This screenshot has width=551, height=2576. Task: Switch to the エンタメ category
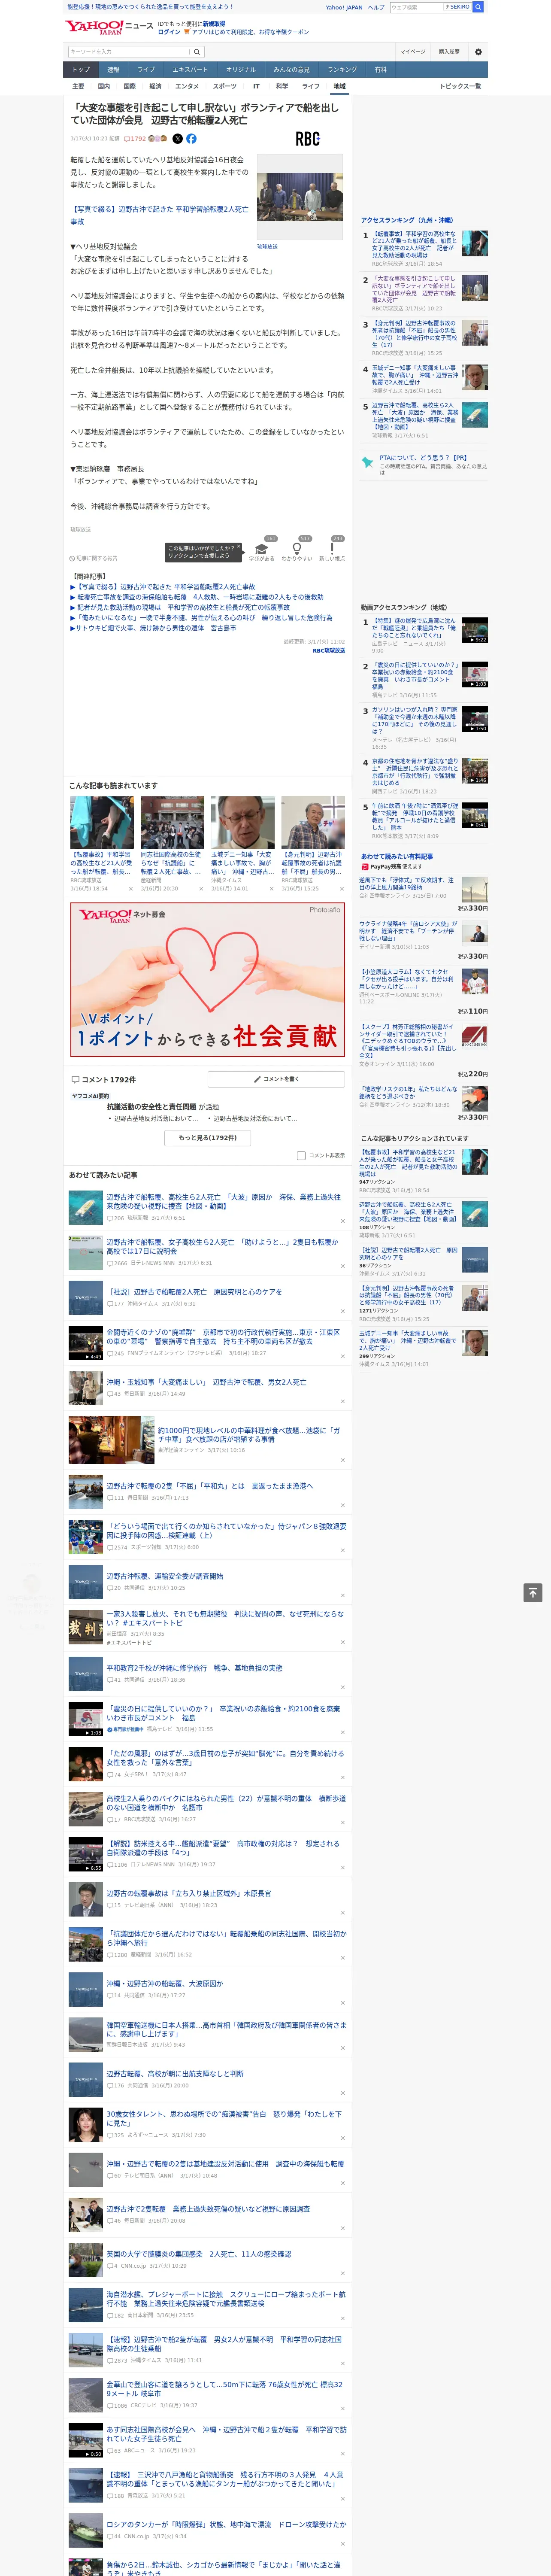pos(187,87)
